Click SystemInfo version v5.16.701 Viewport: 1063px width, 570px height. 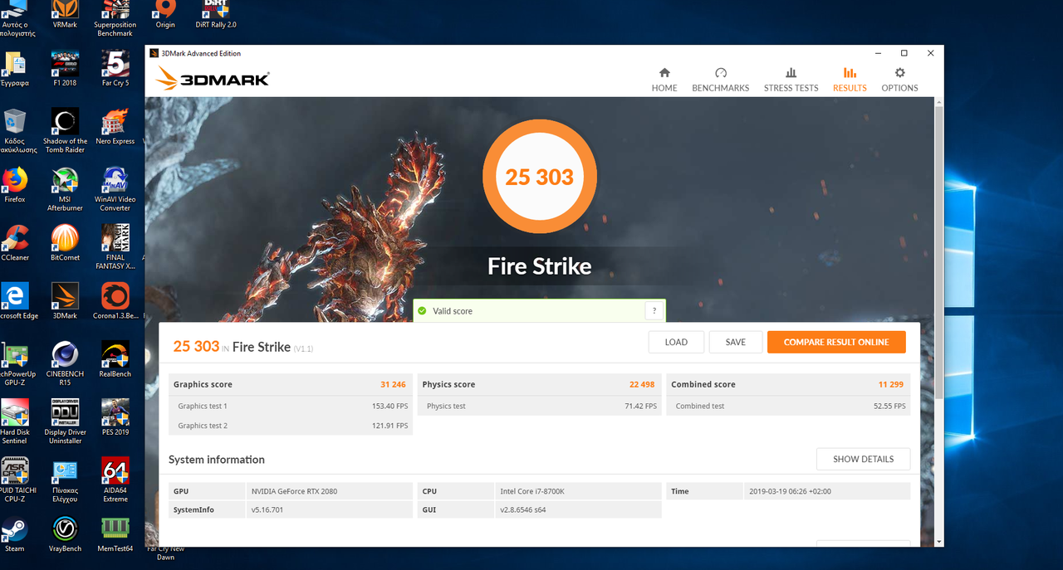coord(267,509)
